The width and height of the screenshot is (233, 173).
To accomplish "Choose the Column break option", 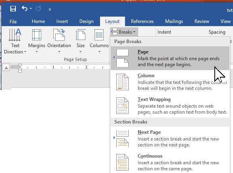I will [x=170, y=82].
